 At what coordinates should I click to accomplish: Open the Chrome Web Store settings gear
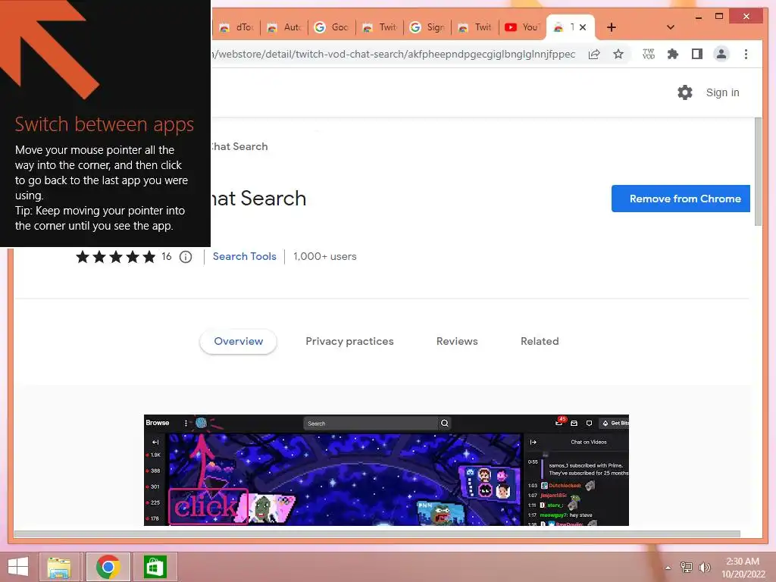685,92
